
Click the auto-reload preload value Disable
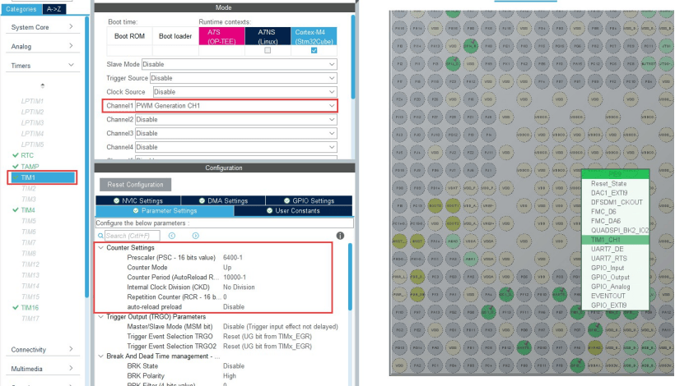tap(233, 307)
